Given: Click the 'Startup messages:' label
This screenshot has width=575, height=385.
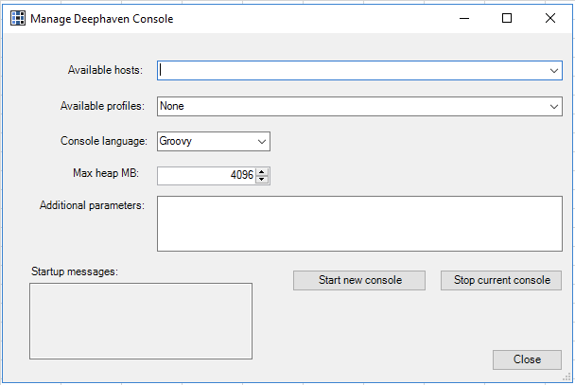Looking at the screenshot, I should coord(74,271).
